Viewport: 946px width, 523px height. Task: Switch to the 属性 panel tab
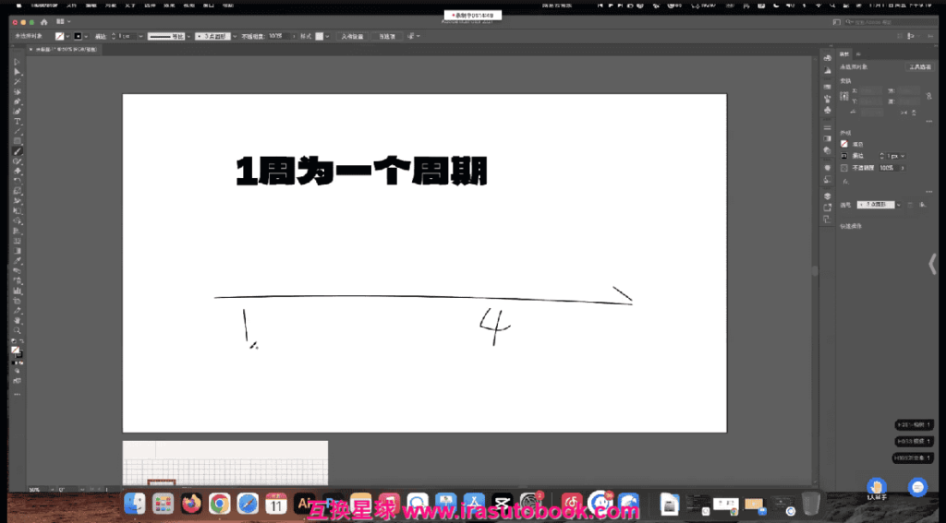click(844, 53)
